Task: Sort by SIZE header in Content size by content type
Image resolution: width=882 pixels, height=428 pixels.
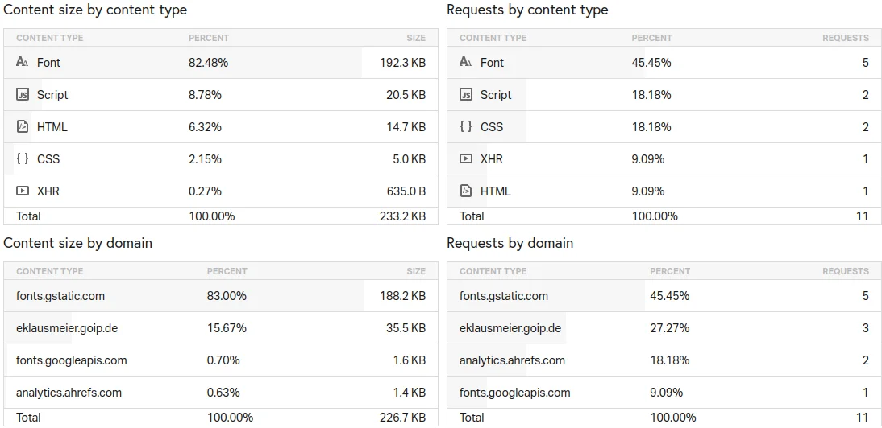Action: [x=416, y=38]
